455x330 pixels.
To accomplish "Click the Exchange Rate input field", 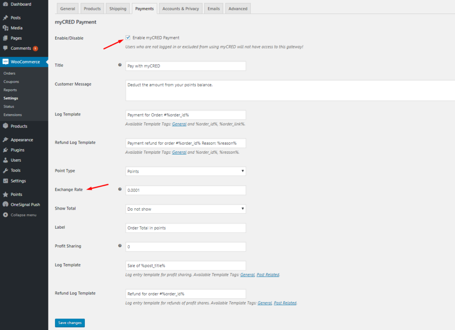I will 186,190.
